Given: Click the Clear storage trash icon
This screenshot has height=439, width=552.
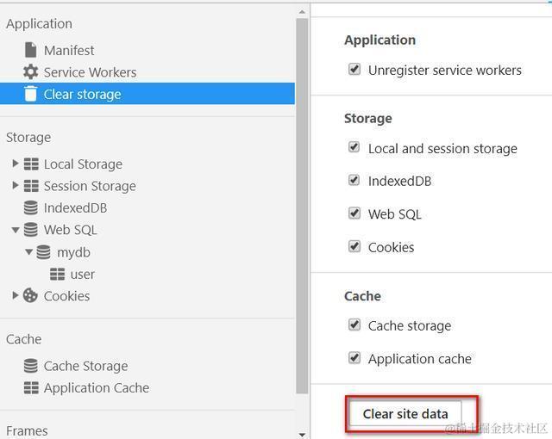Looking at the screenshot, I should pyautogui.click(x=31, y=94).
